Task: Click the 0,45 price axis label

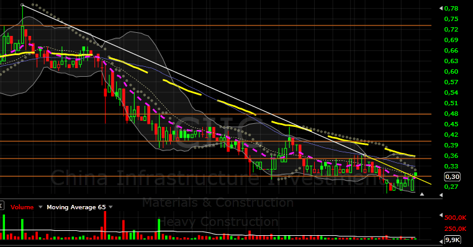Action: click(451, 124)
